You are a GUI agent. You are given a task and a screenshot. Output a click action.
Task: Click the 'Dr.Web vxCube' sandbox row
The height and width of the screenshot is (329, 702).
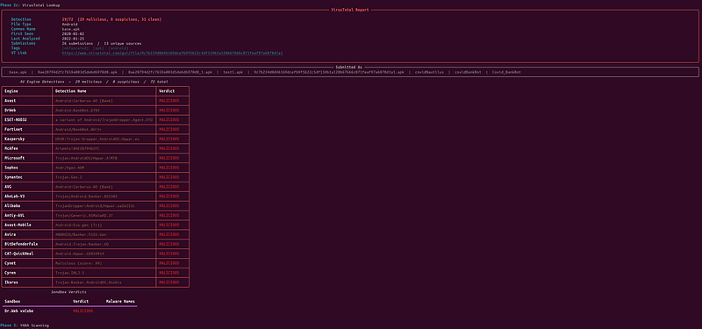[x=69, y=311]
